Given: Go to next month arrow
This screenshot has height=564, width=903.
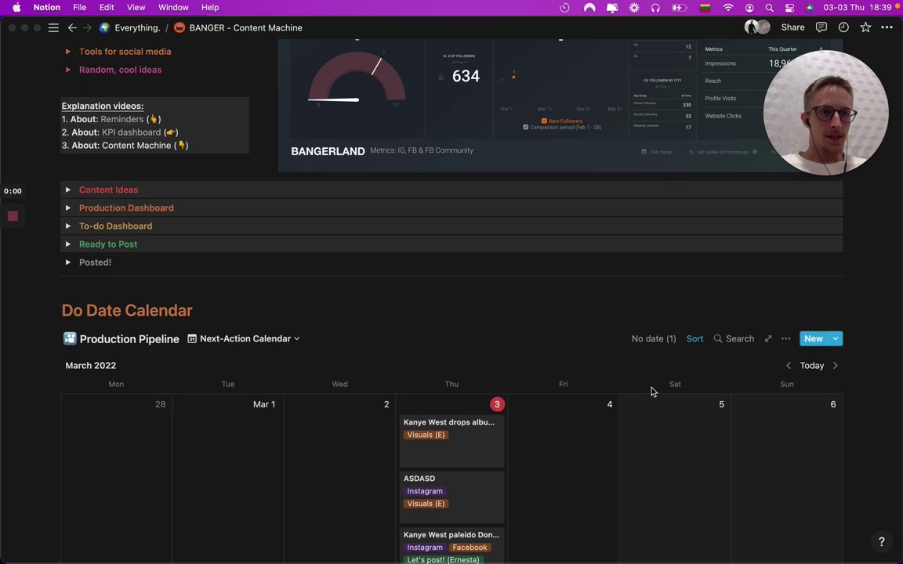Looking at the screenshot, I should (836, 366).
